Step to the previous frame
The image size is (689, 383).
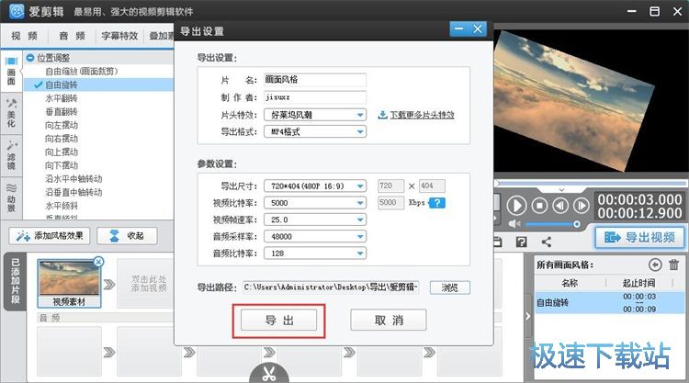(559, 205)
